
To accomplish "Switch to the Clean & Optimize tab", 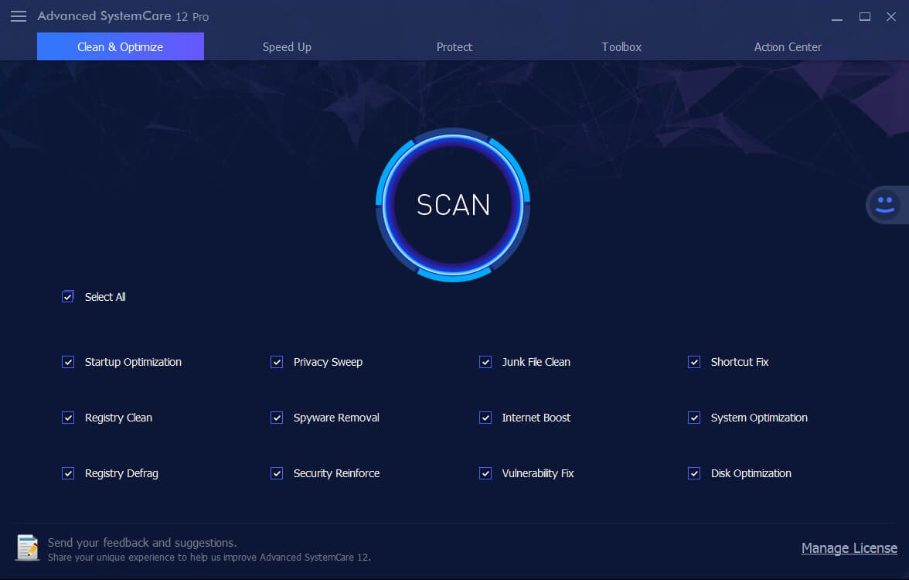I will click(121, 46).
